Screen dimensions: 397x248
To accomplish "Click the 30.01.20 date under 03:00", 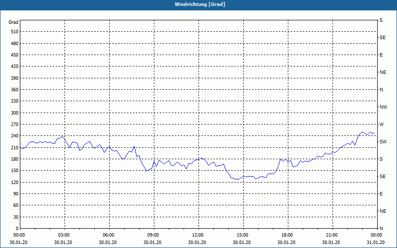I will tap(63, 243).
